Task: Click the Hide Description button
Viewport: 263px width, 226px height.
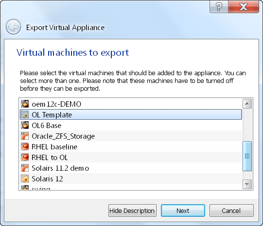Action: (x=132, y=210)
